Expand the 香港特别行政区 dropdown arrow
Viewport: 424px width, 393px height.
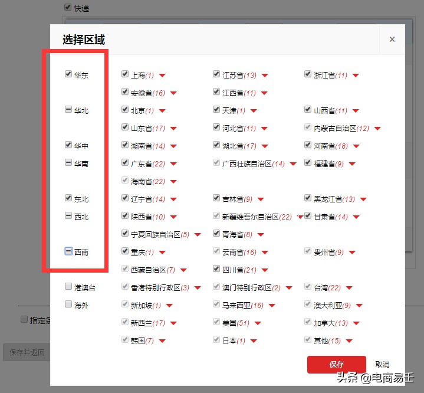(x=198, y=288)
